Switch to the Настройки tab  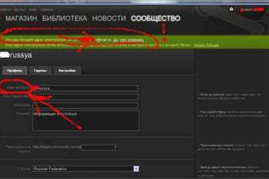(67, 71)
